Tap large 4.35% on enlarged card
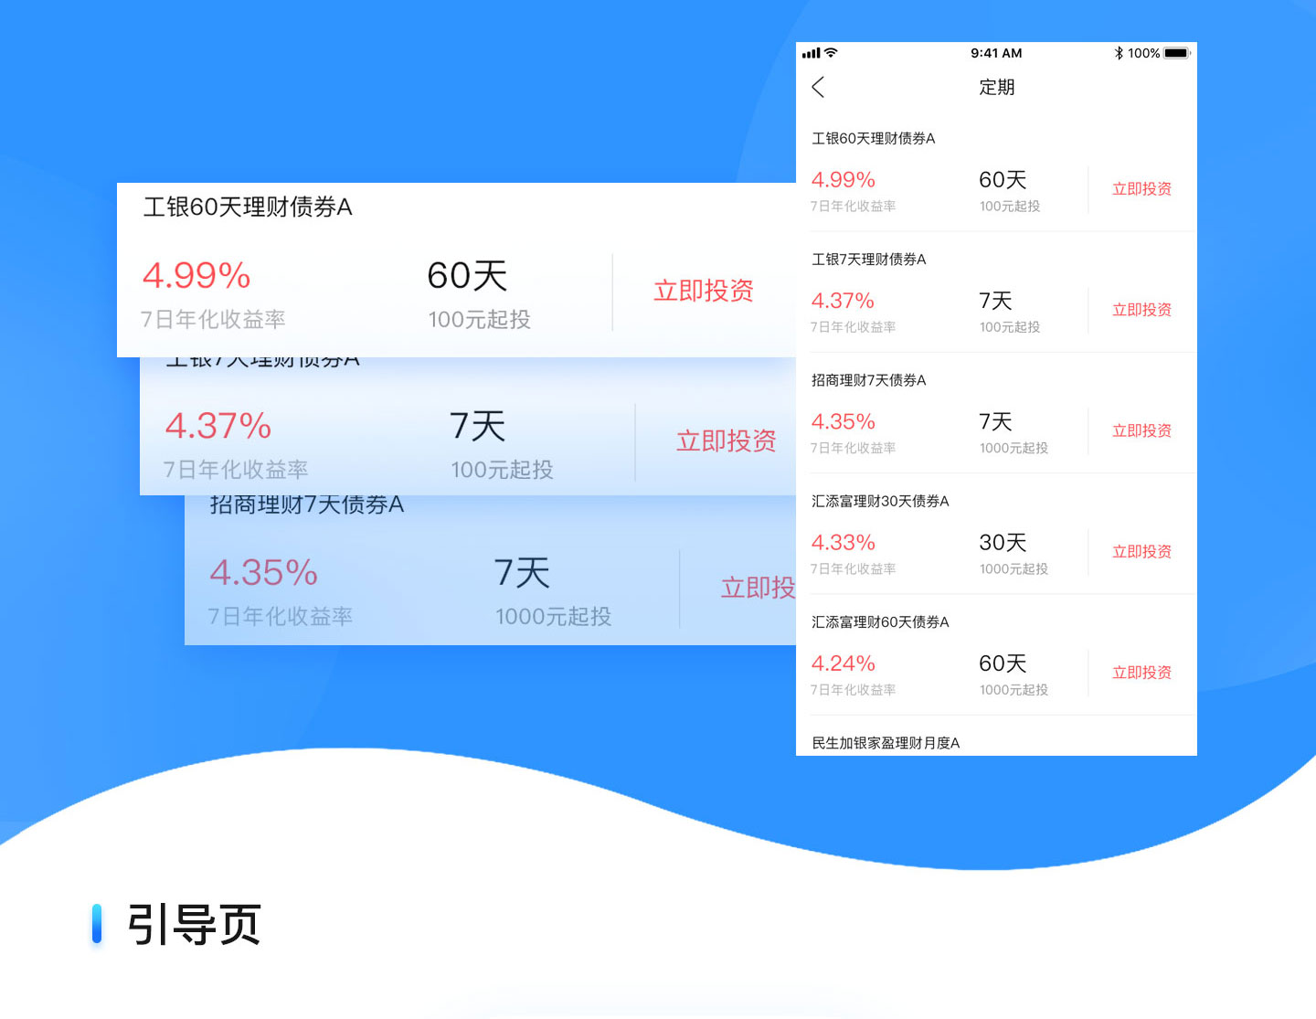Screen dimensions: 1316x1019 tap(264, 573)
